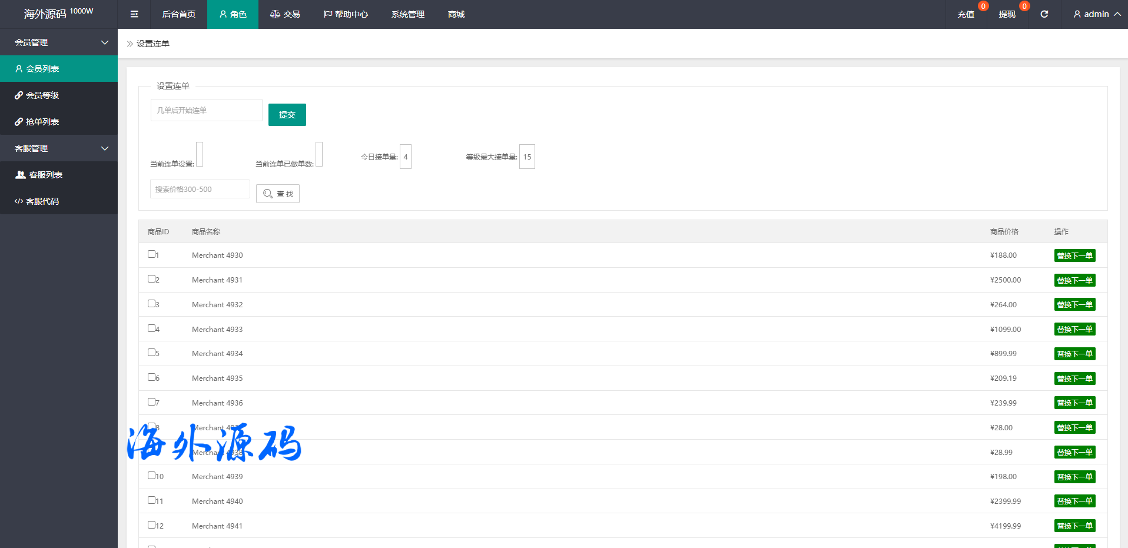Image resolution: width=1128 pixels, height=548 pixels.
Task: Open the admin user dropdown
Action: coord(1096,14)
